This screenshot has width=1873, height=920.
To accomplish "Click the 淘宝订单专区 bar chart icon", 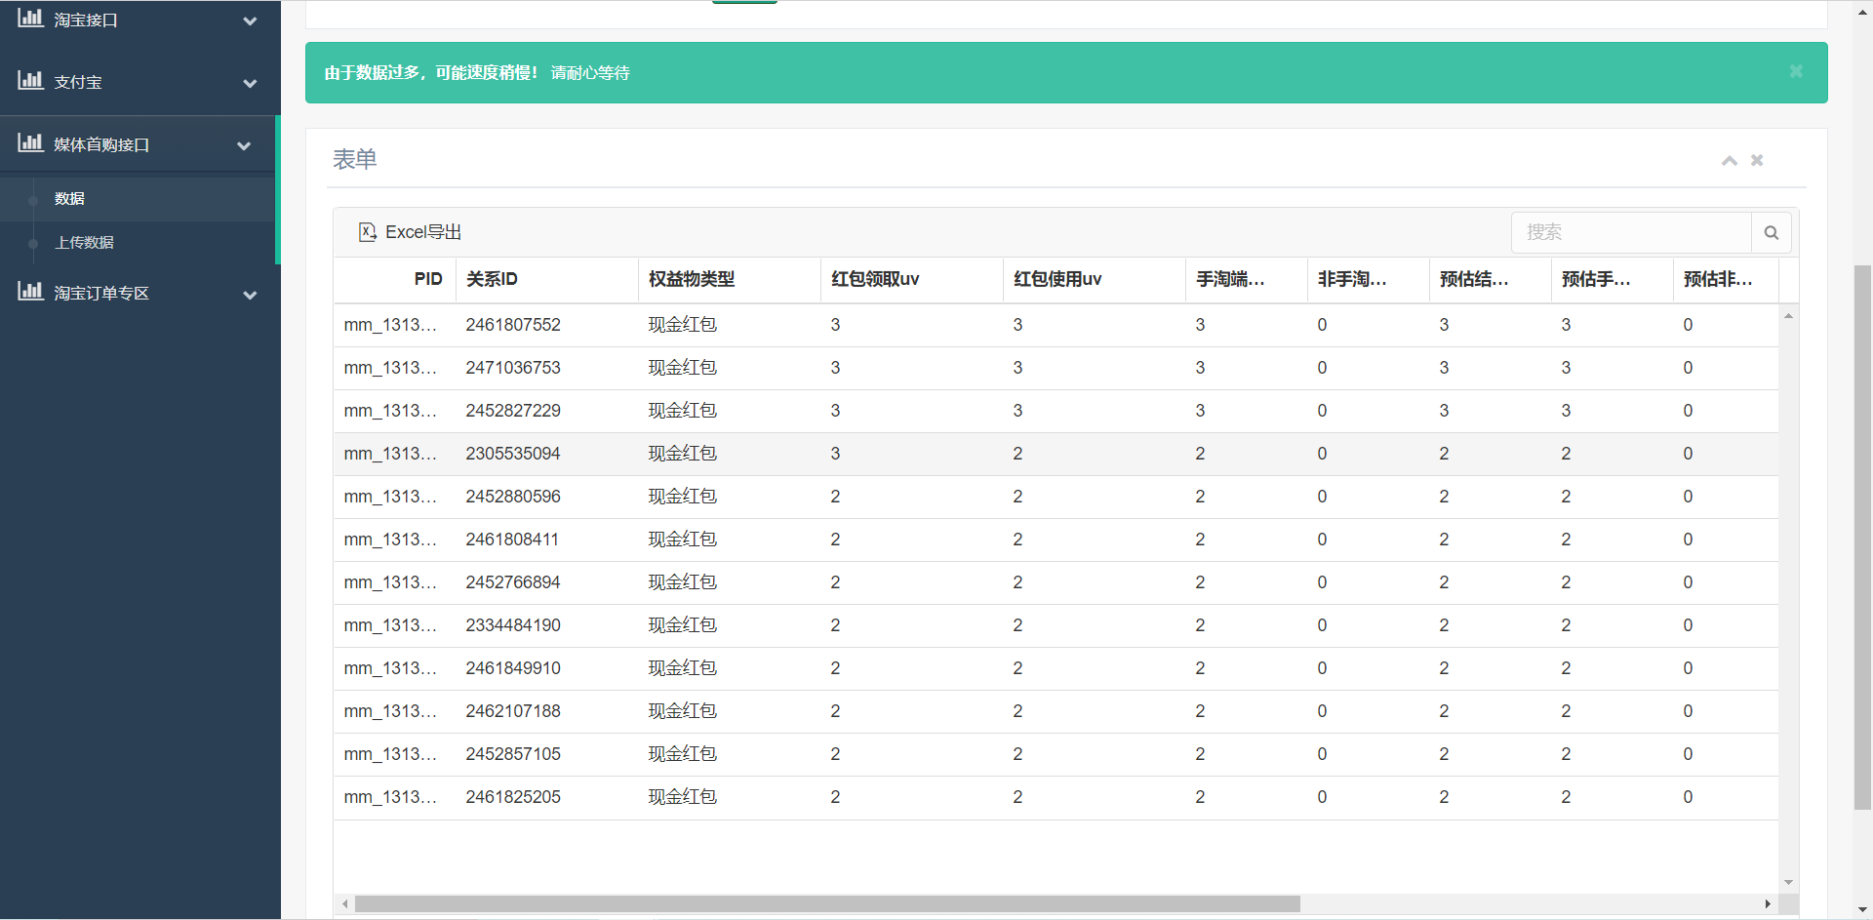I will tap(30, 291).
